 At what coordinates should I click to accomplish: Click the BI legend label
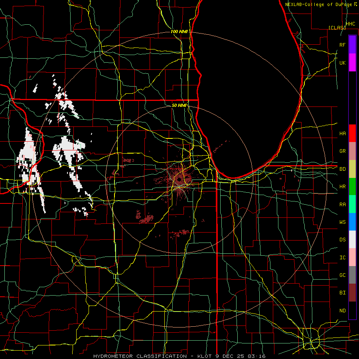click(x=343, y=293)
